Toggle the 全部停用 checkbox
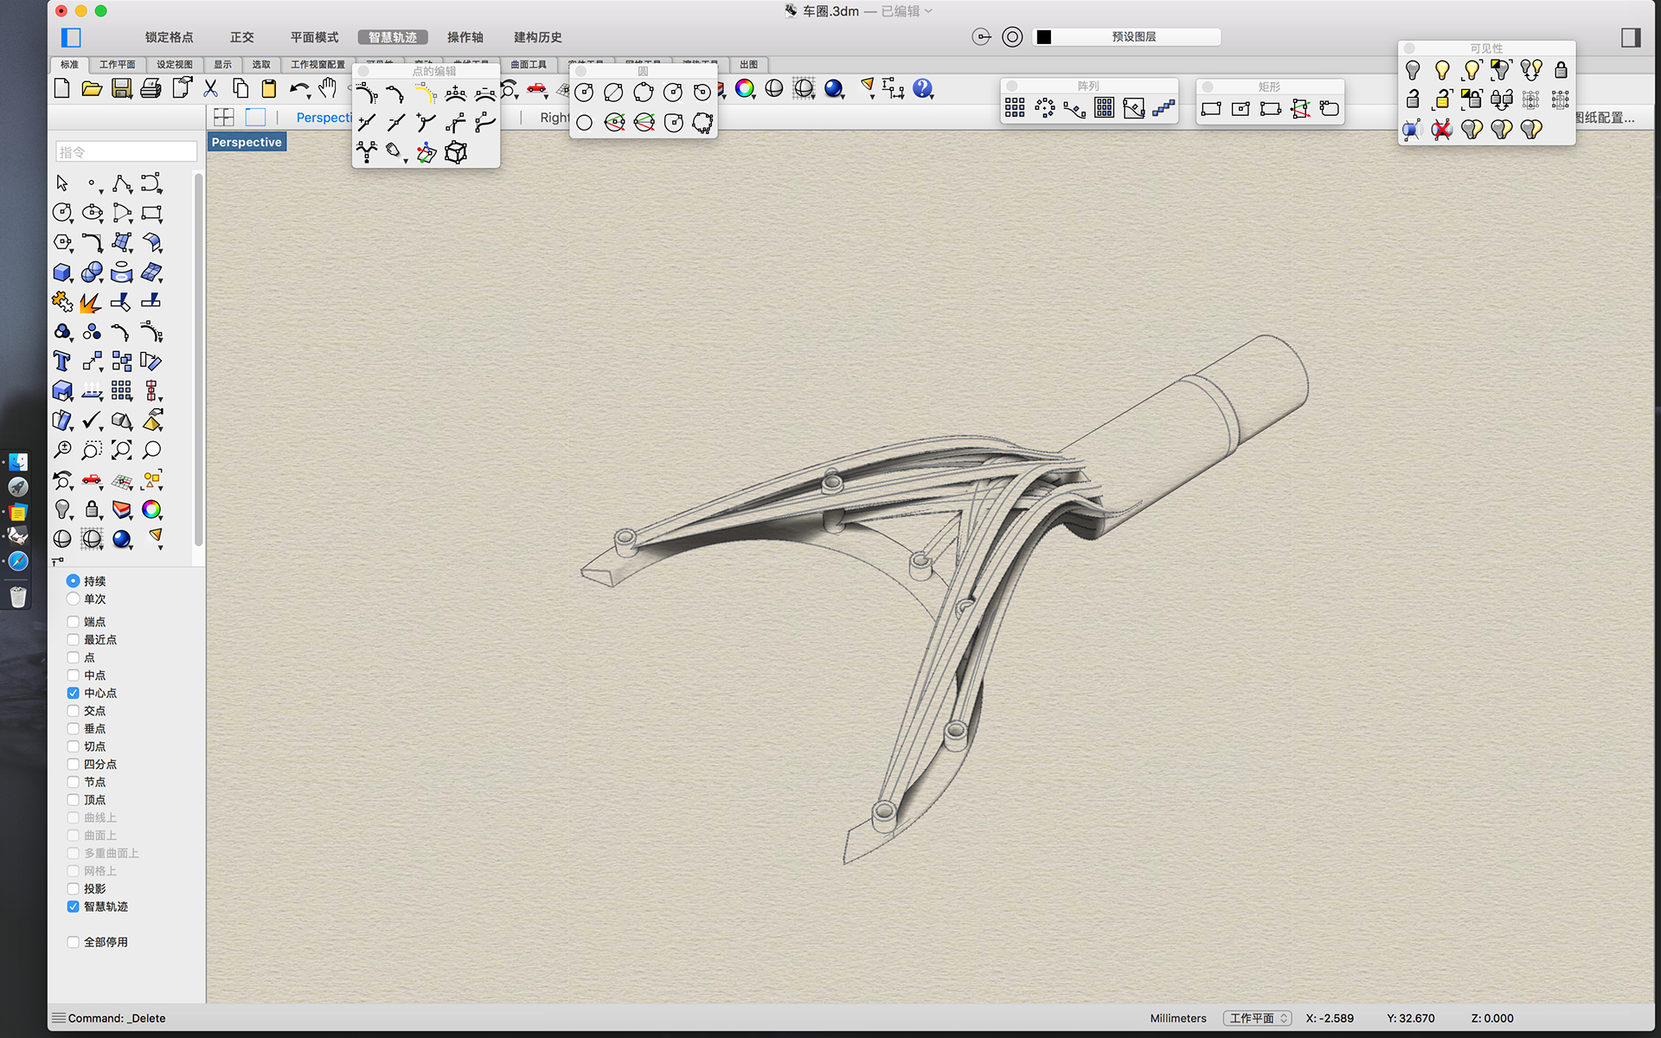The height and width of the screenshot is (1038, 1661). [74, 942]
